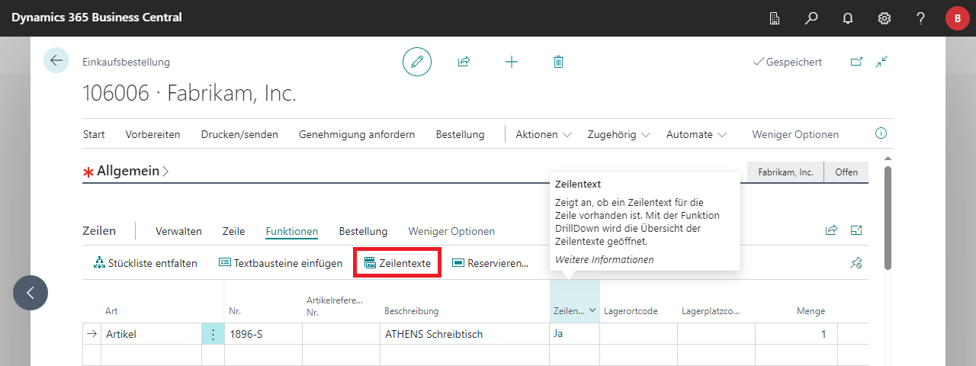Expand the Zeilen part to full view
The height and width of the screenshot is (366, 976).
[856, 230]
